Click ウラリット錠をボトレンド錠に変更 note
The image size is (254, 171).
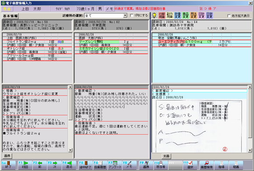pos(30,94)
